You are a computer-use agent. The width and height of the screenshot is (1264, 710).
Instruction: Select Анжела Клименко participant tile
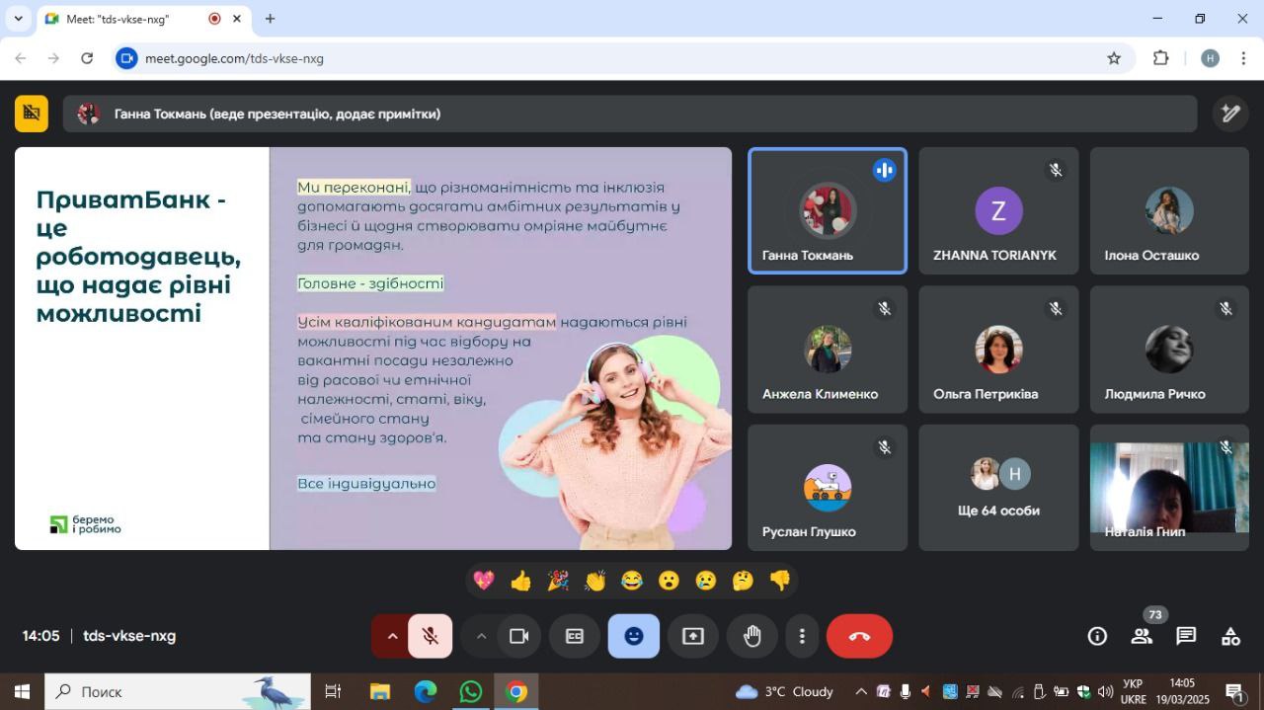pyautogui.click(x=828, y=349)
